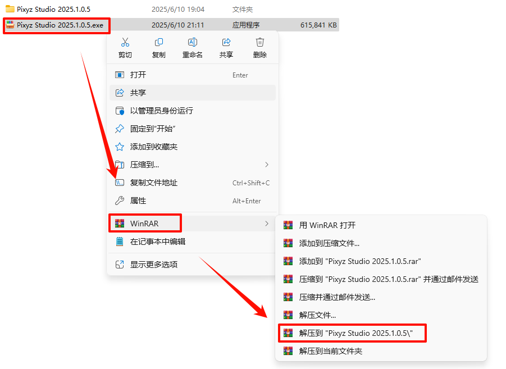Click the Copy (复制) icon
The image size is (506, 369).
[159, 42]
